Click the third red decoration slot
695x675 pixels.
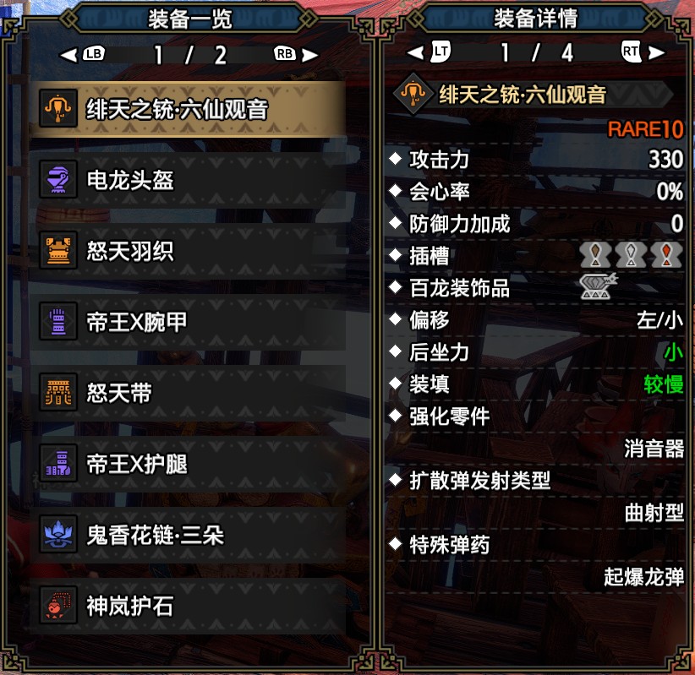[666, 254]
